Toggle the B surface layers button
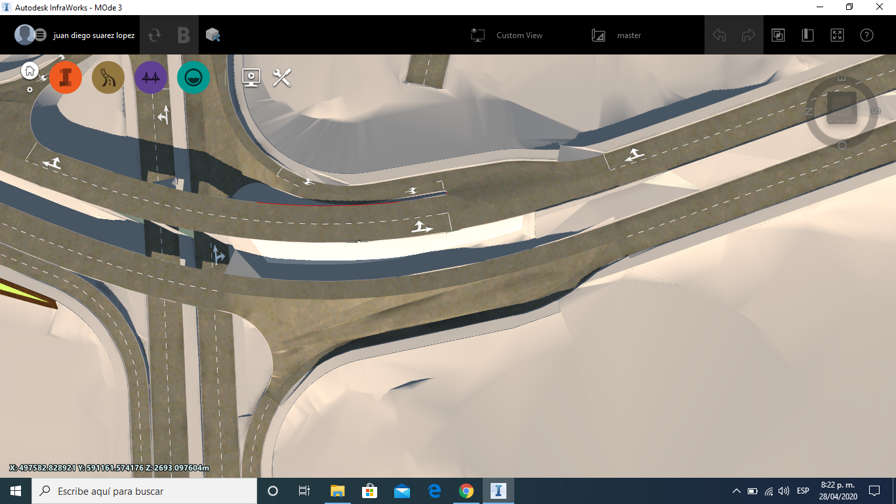The height and width of the screenshot is (504, 896). [184, 35]
